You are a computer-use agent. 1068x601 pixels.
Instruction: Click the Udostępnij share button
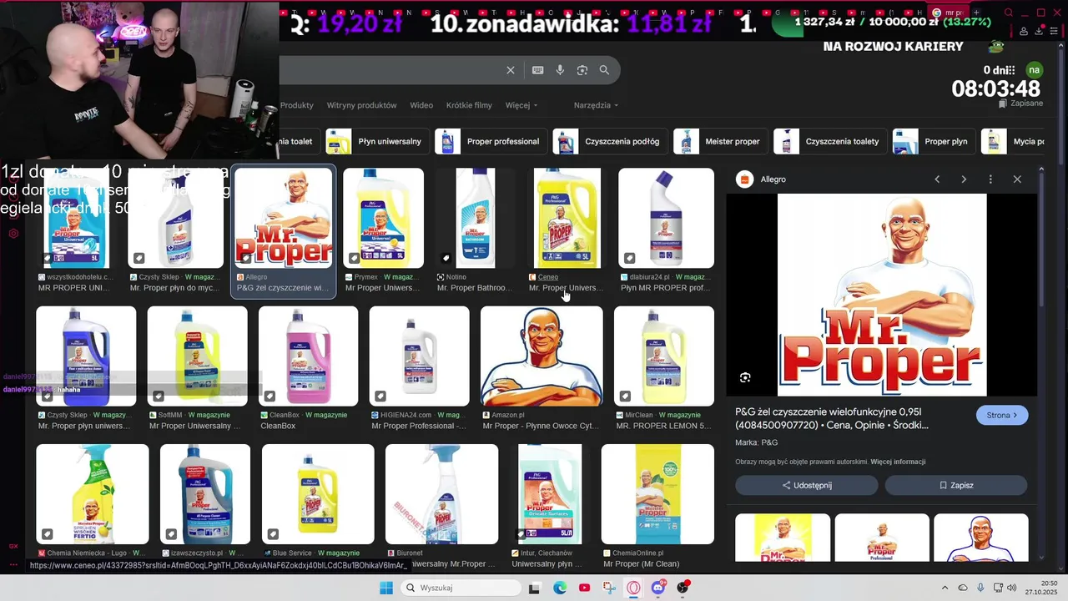(x=807, y=485)
